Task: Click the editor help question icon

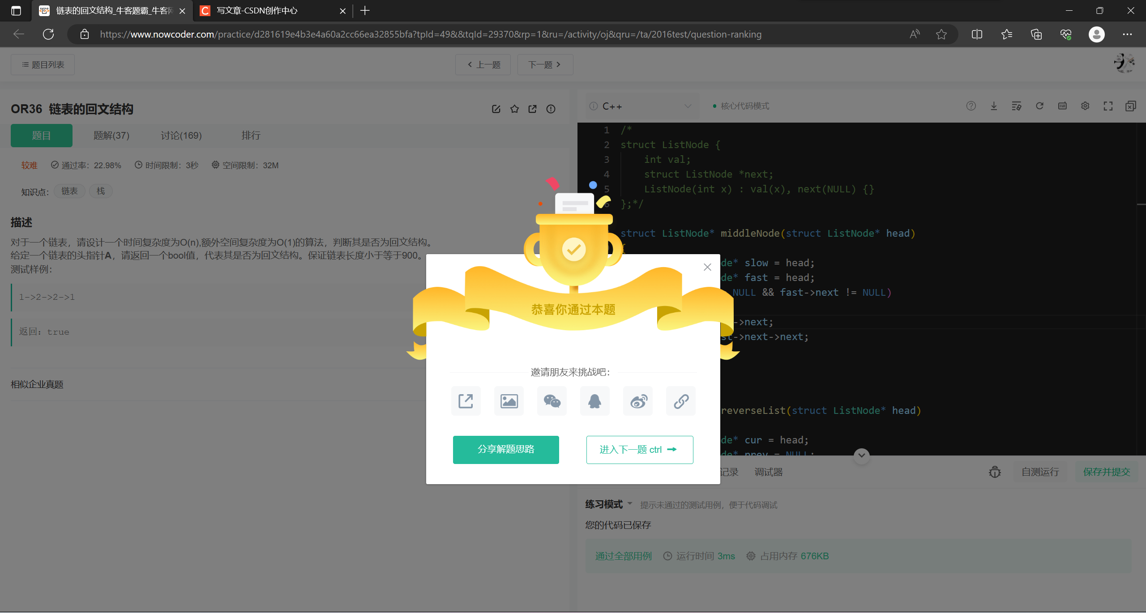Action: tap(971, 106)
